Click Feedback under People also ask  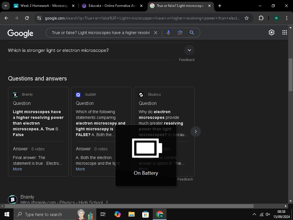pos(187,60)
